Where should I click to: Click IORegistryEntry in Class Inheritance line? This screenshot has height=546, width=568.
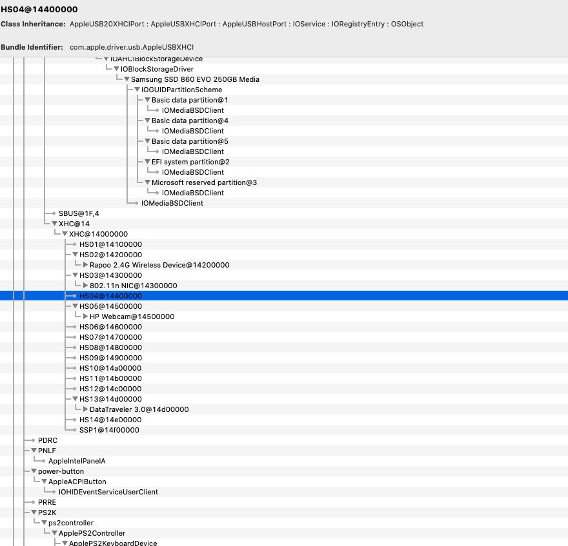click(358, 24)
